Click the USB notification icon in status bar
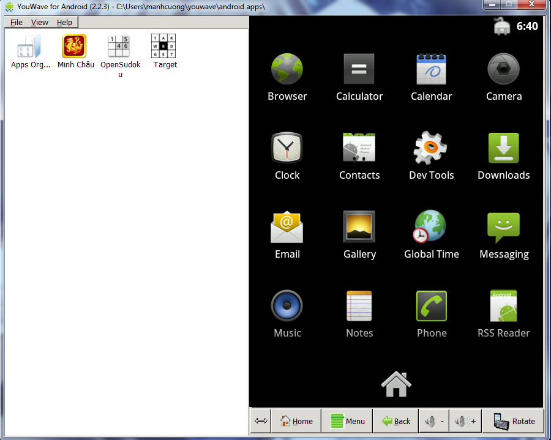This screenshot has height=440, width=551. point(502,26)
